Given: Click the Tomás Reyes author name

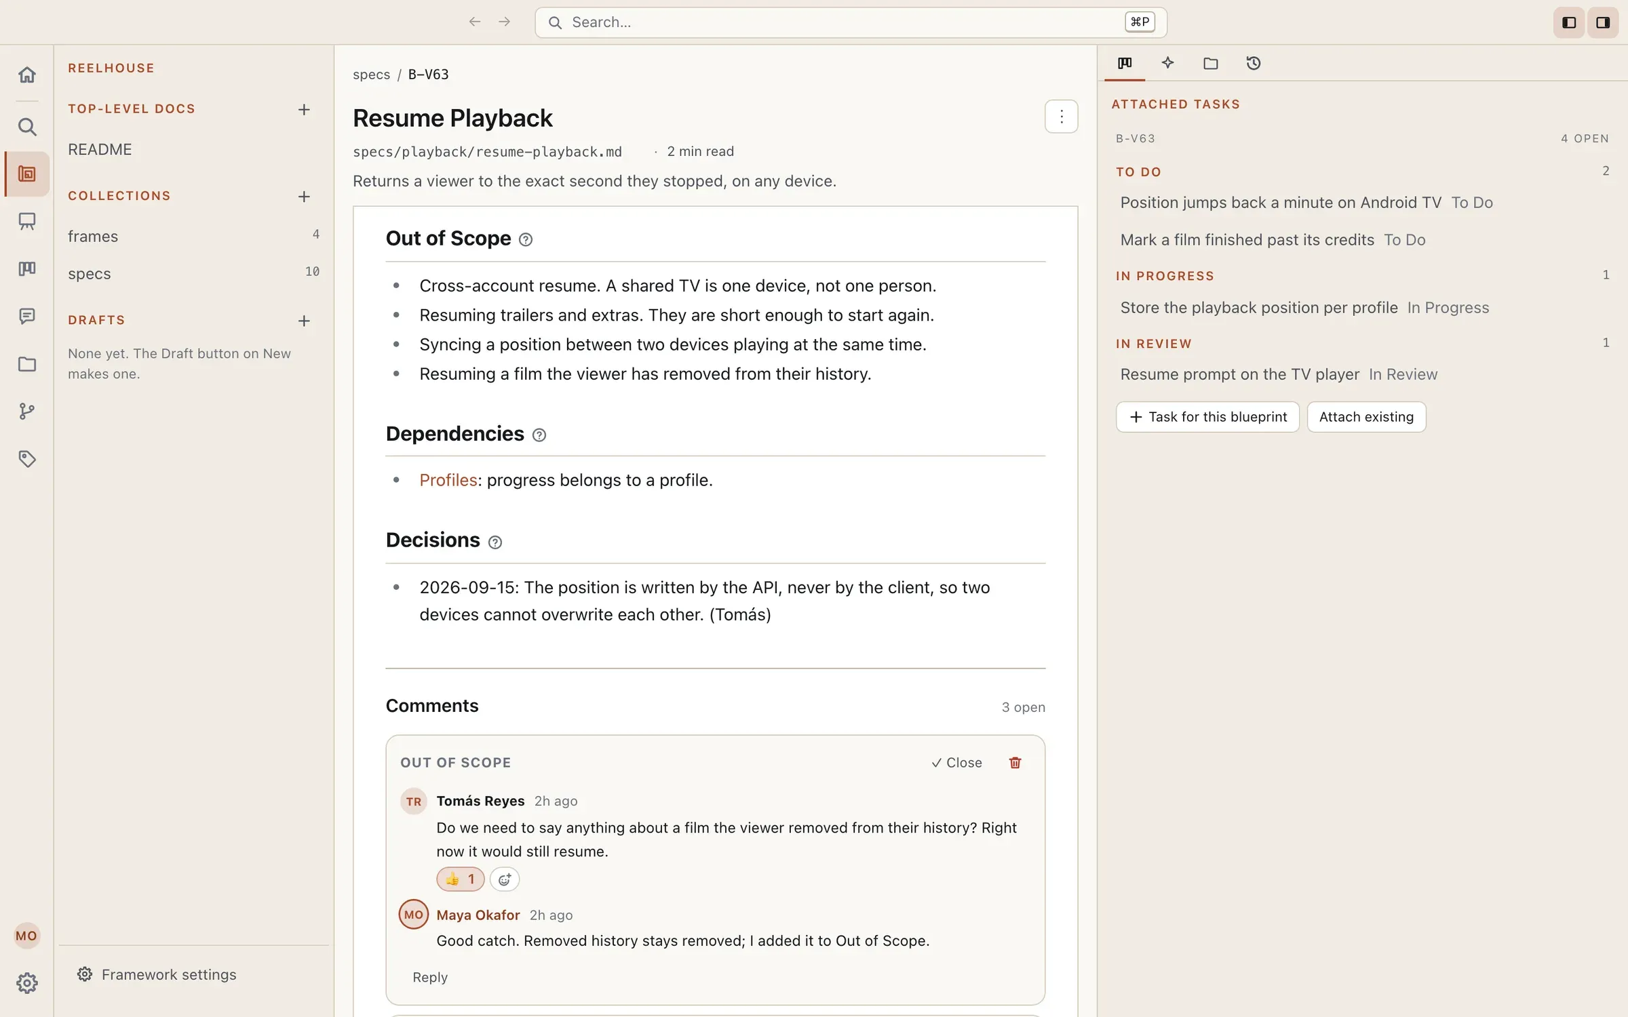Looking at the screenshot, I should tap(480, 801).
